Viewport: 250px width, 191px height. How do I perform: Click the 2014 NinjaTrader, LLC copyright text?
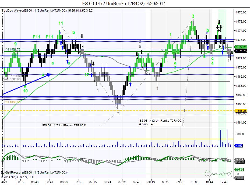17,177
